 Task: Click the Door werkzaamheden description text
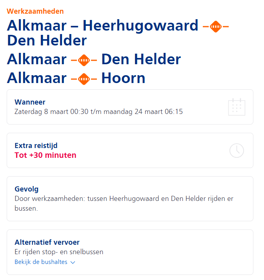124,199
